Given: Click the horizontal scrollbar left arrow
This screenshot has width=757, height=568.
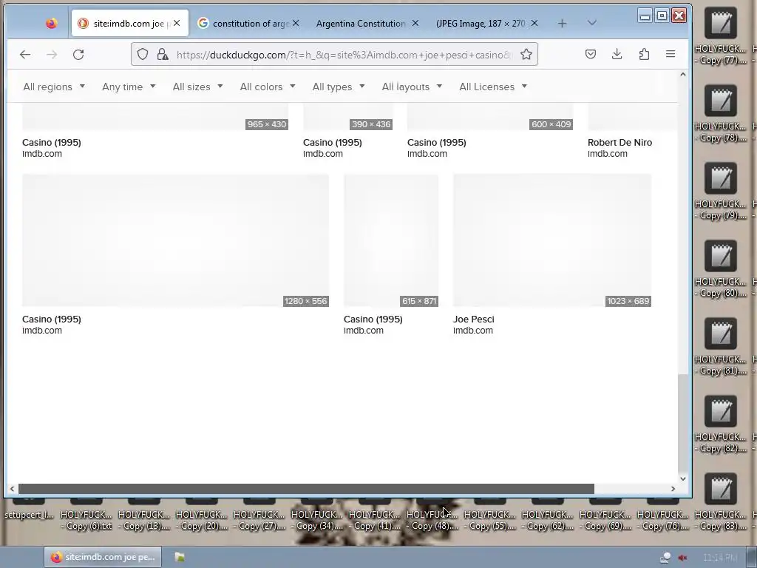Looking at the screenshot, I should coord(12,489).
